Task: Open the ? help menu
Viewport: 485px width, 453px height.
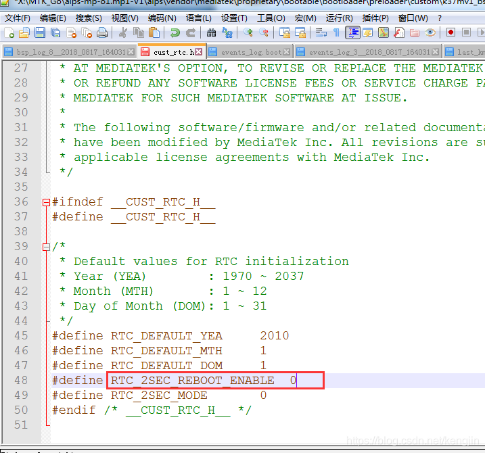Action: pos(440,18)
